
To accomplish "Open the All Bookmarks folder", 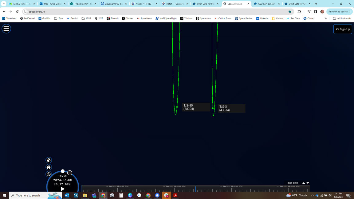I will point(342,18).
